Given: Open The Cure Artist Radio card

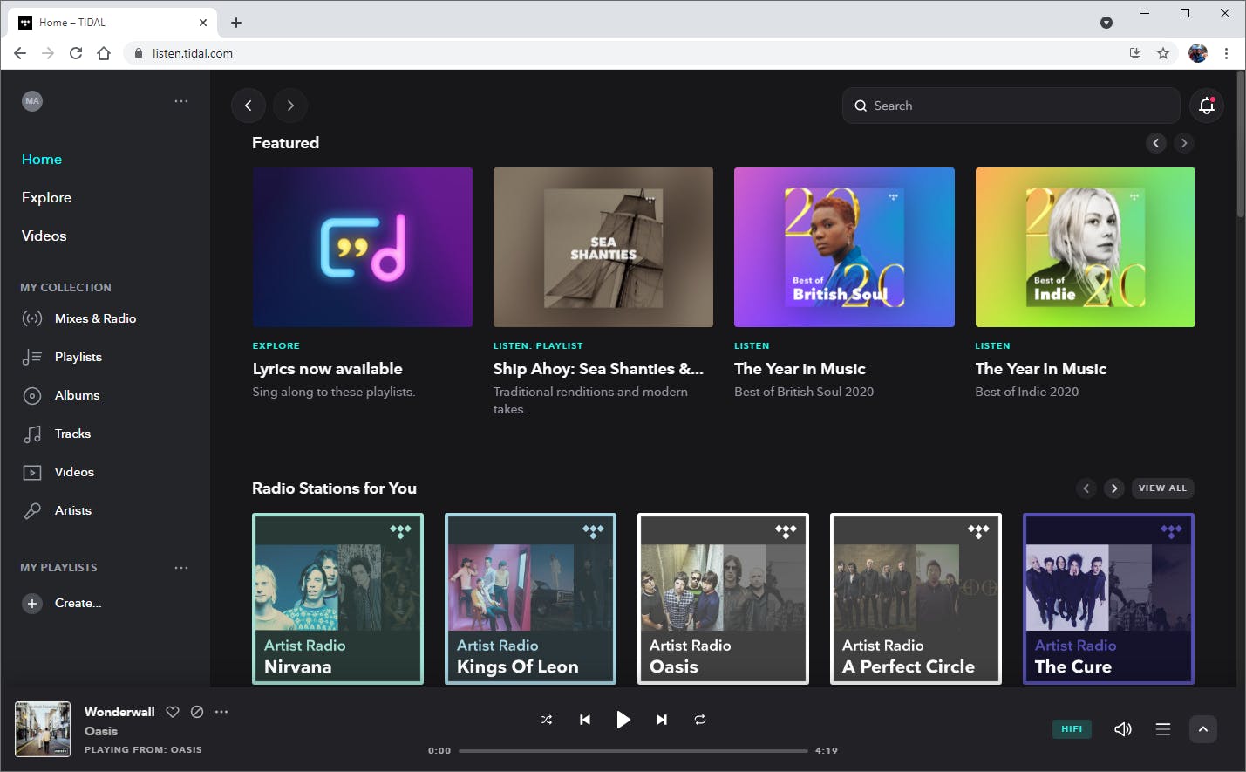Looking at the screenshot, I should [1109, 598].
